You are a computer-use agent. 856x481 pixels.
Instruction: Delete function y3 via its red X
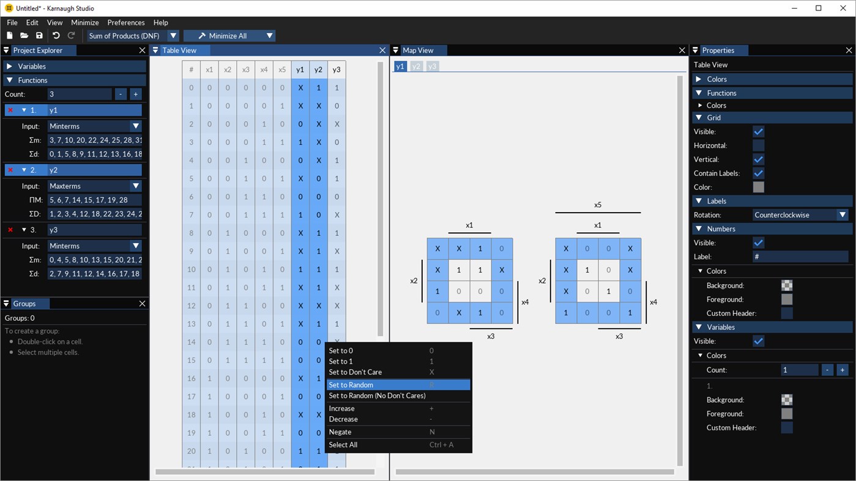[x=9, y=230]
